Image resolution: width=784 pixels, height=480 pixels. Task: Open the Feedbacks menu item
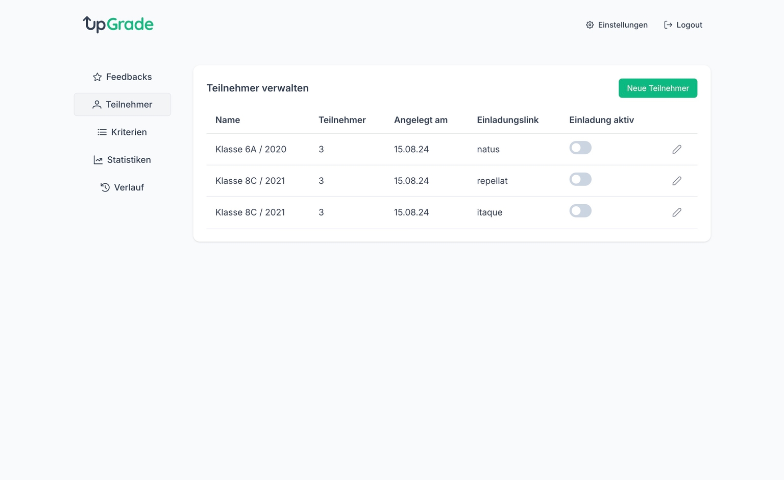[122, 77]
